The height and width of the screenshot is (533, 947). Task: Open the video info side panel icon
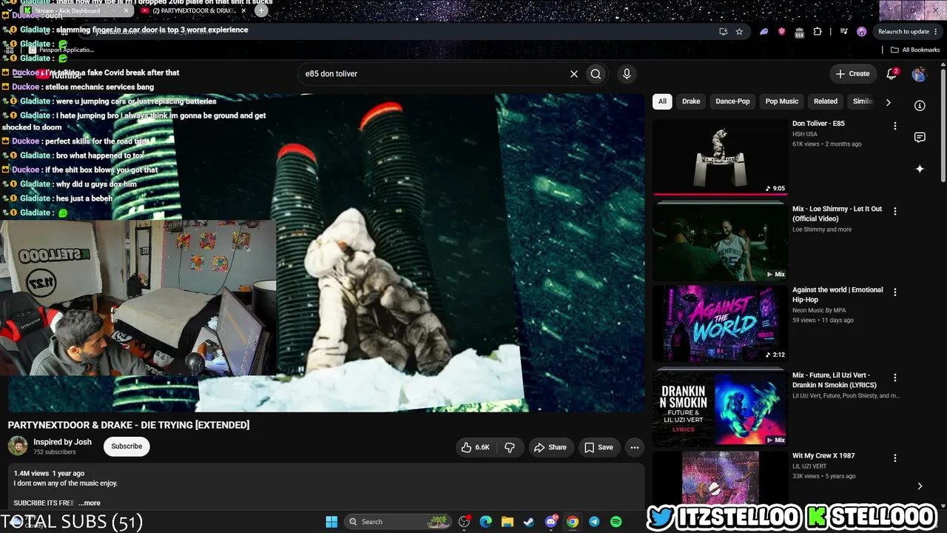click(920, 106)
